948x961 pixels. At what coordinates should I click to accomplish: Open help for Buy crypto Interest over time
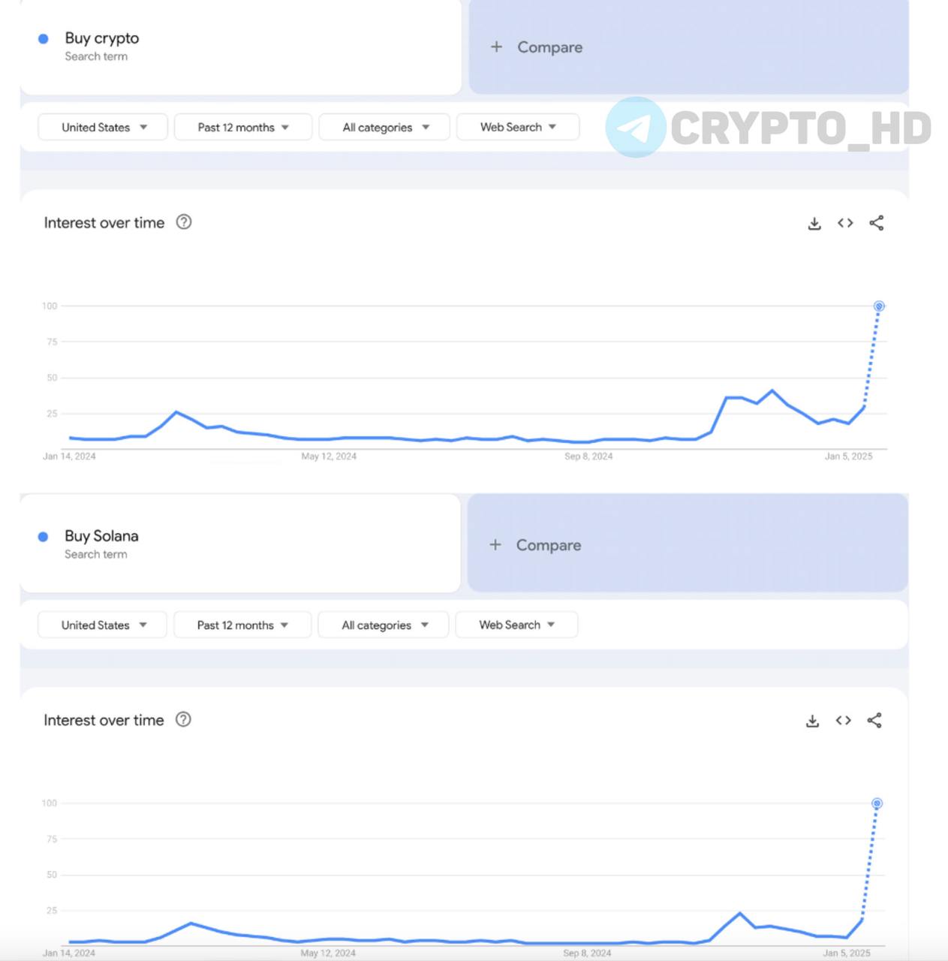(184, 222)
